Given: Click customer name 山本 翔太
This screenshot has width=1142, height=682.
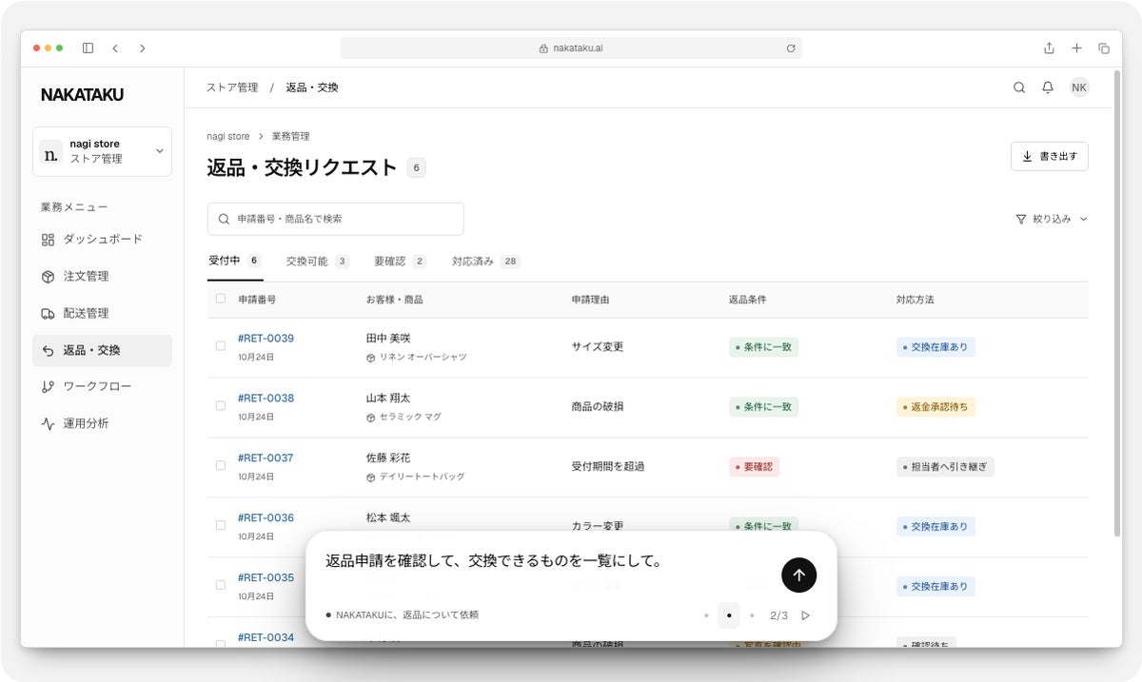Looking at the screenshot, I should [388, 399].
